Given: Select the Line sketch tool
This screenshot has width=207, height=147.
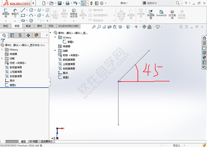Looking at the screenshot, I should [x=23, y=10].
